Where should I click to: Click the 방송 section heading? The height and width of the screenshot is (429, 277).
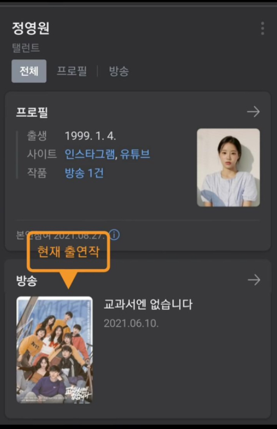coord(26,281)
